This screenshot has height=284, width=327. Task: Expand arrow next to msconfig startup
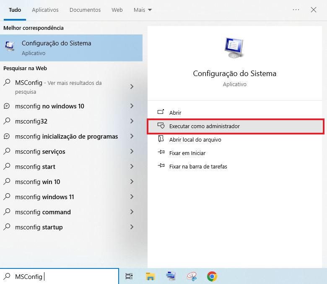[x=132, y=227]
